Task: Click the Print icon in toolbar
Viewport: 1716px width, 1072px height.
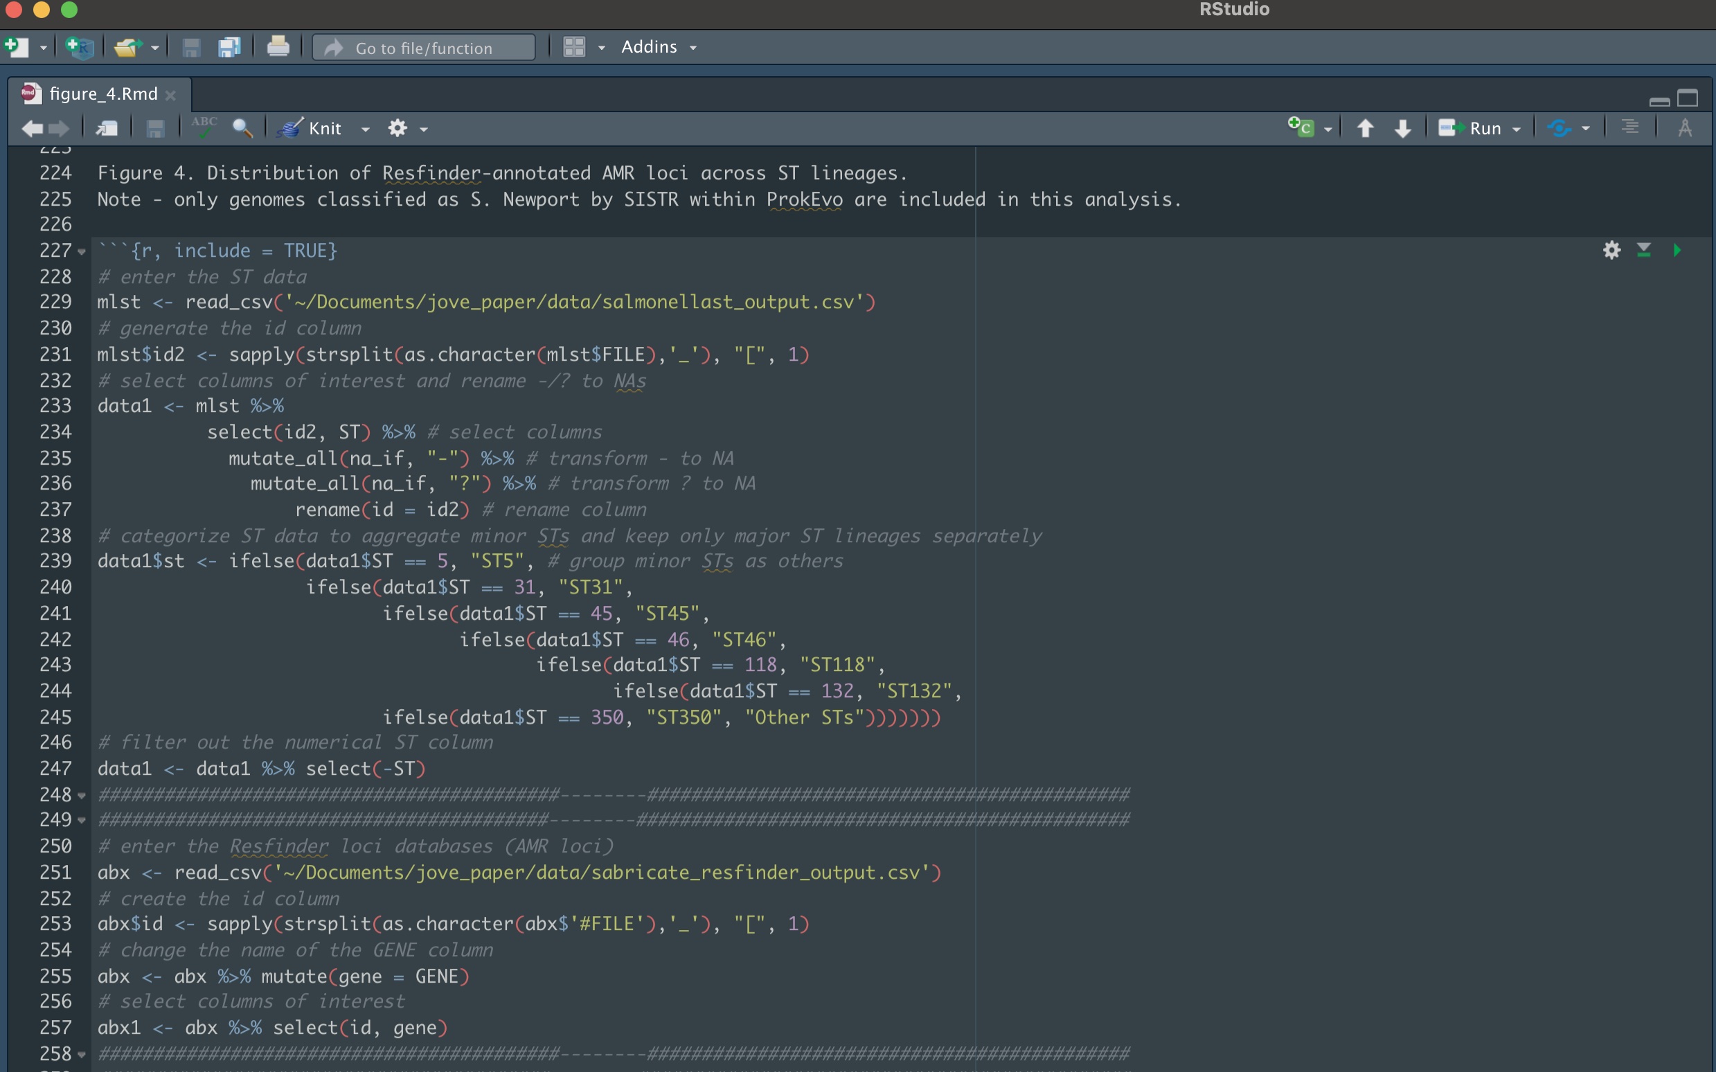Action: point(278,47)
